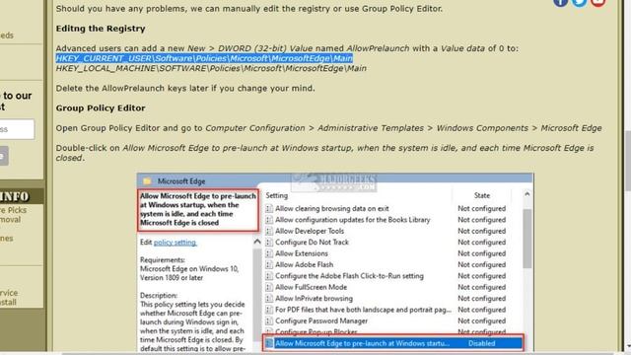Click the vertical scrollbar of the settings list
The image size is (631, 355).
526,239
